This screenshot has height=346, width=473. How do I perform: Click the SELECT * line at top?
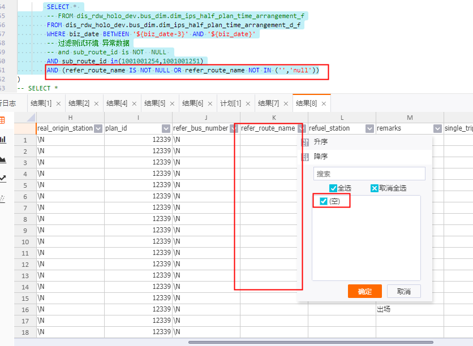(x=62, y=7)
